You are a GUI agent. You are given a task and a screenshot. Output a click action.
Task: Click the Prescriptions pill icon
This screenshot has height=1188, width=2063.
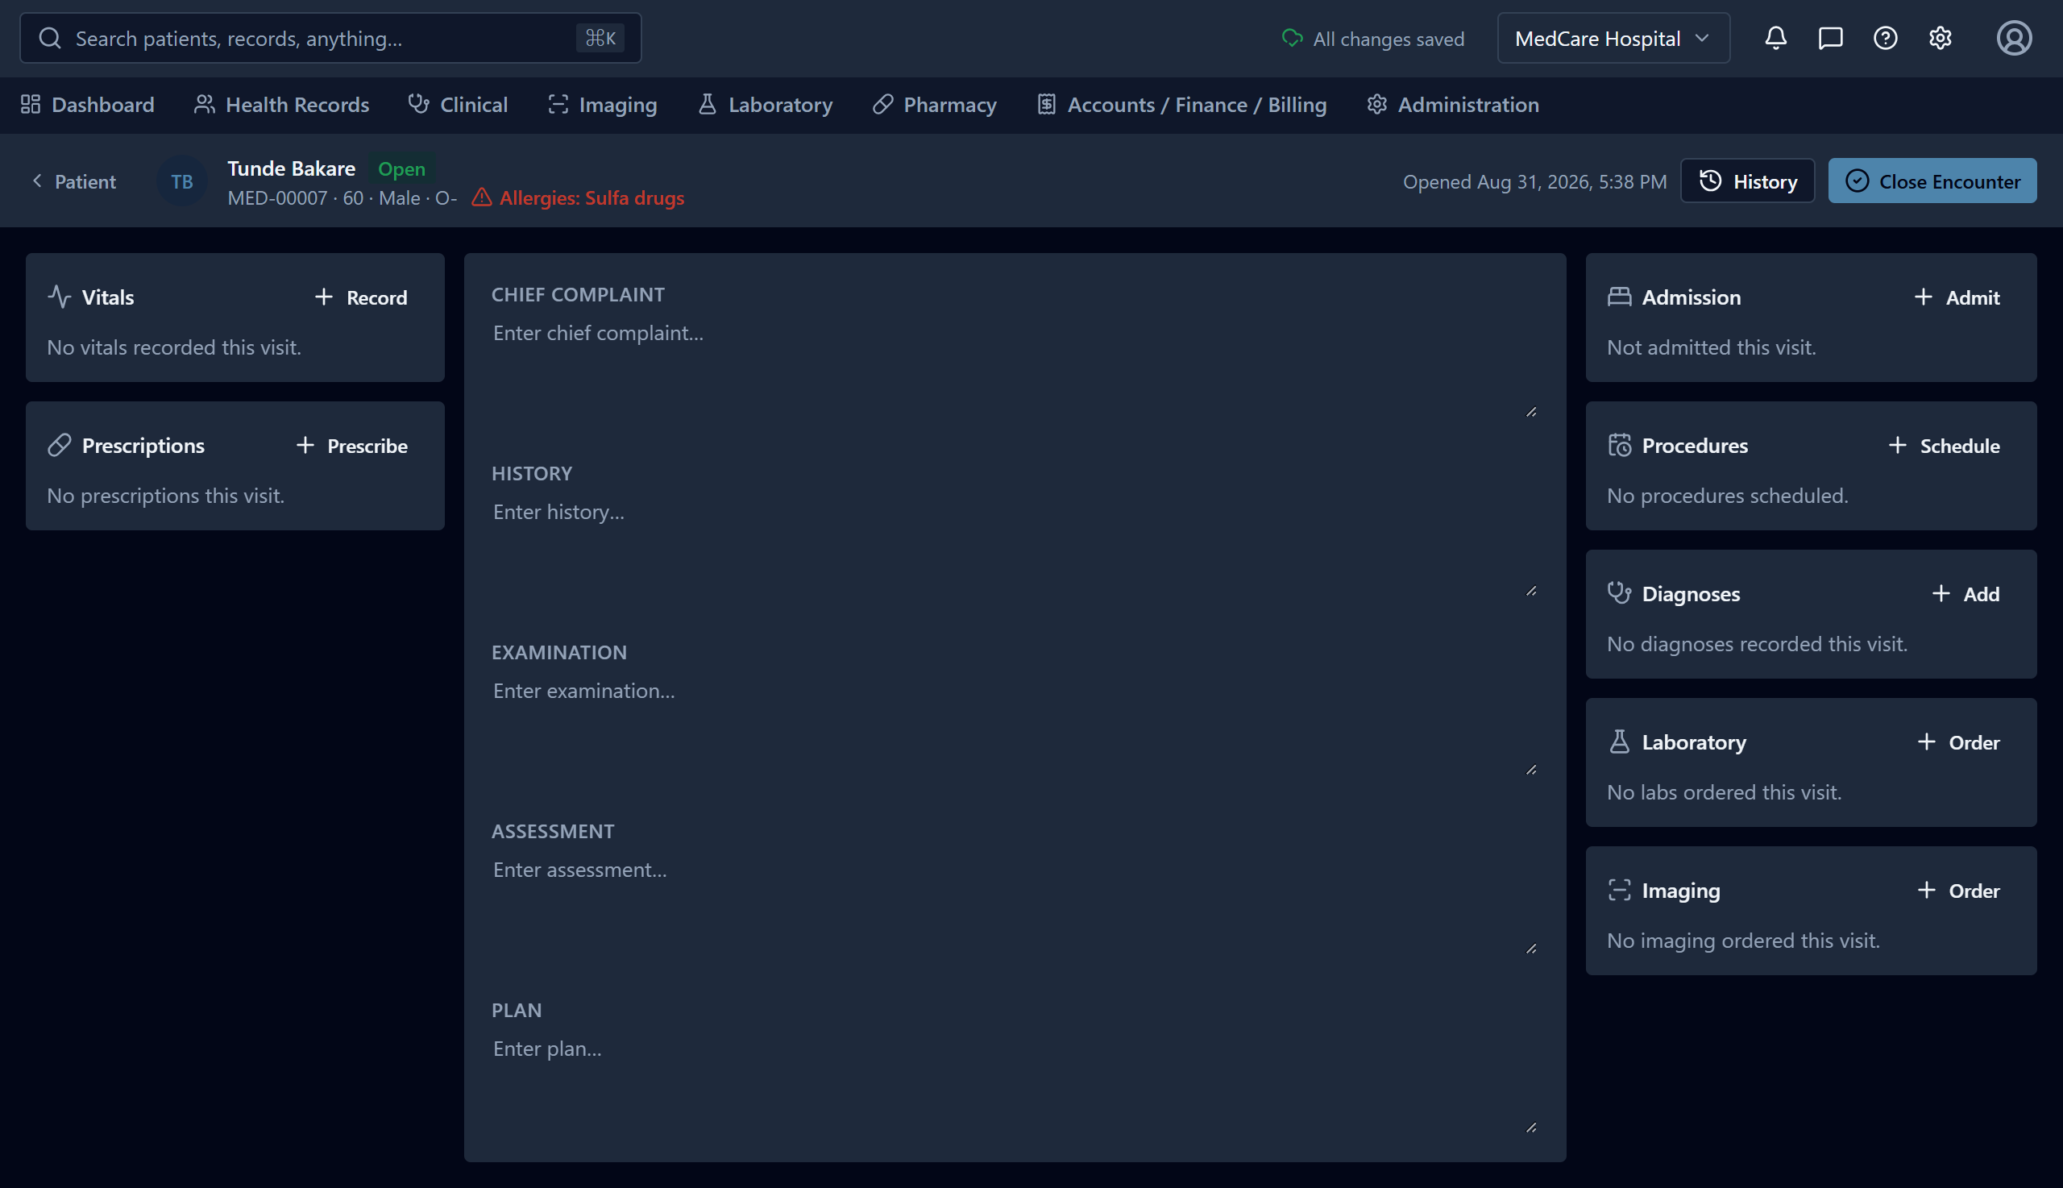point(60,446)
